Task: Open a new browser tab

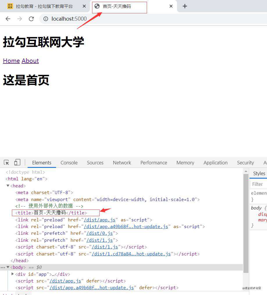Action: 185,6
